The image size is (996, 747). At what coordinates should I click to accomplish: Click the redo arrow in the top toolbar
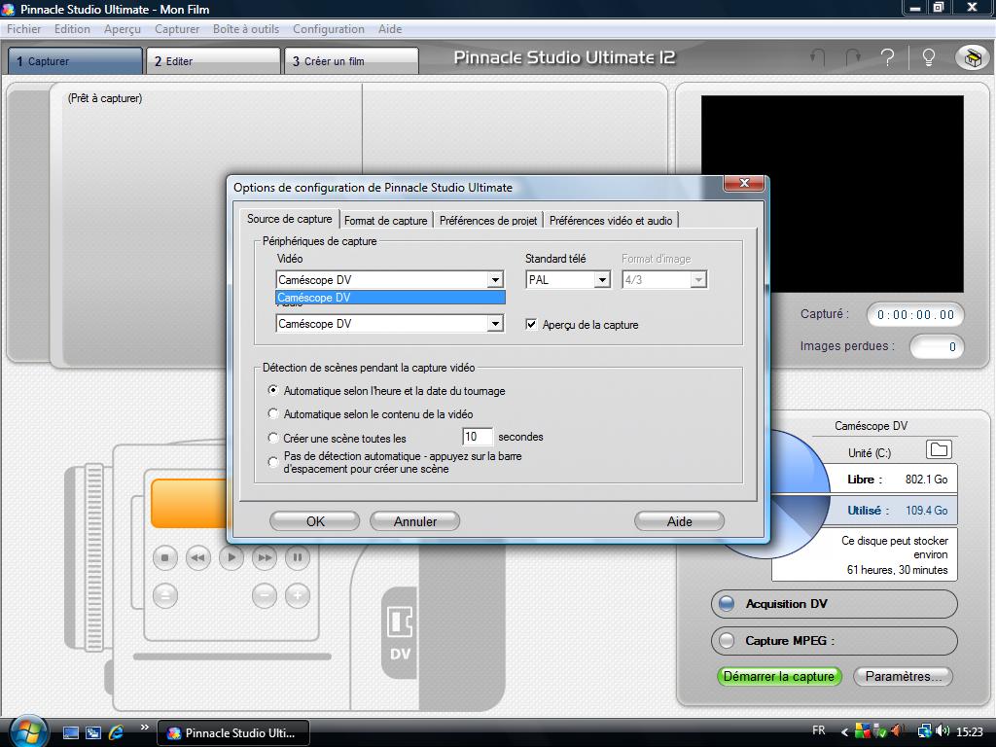(852, 57)
